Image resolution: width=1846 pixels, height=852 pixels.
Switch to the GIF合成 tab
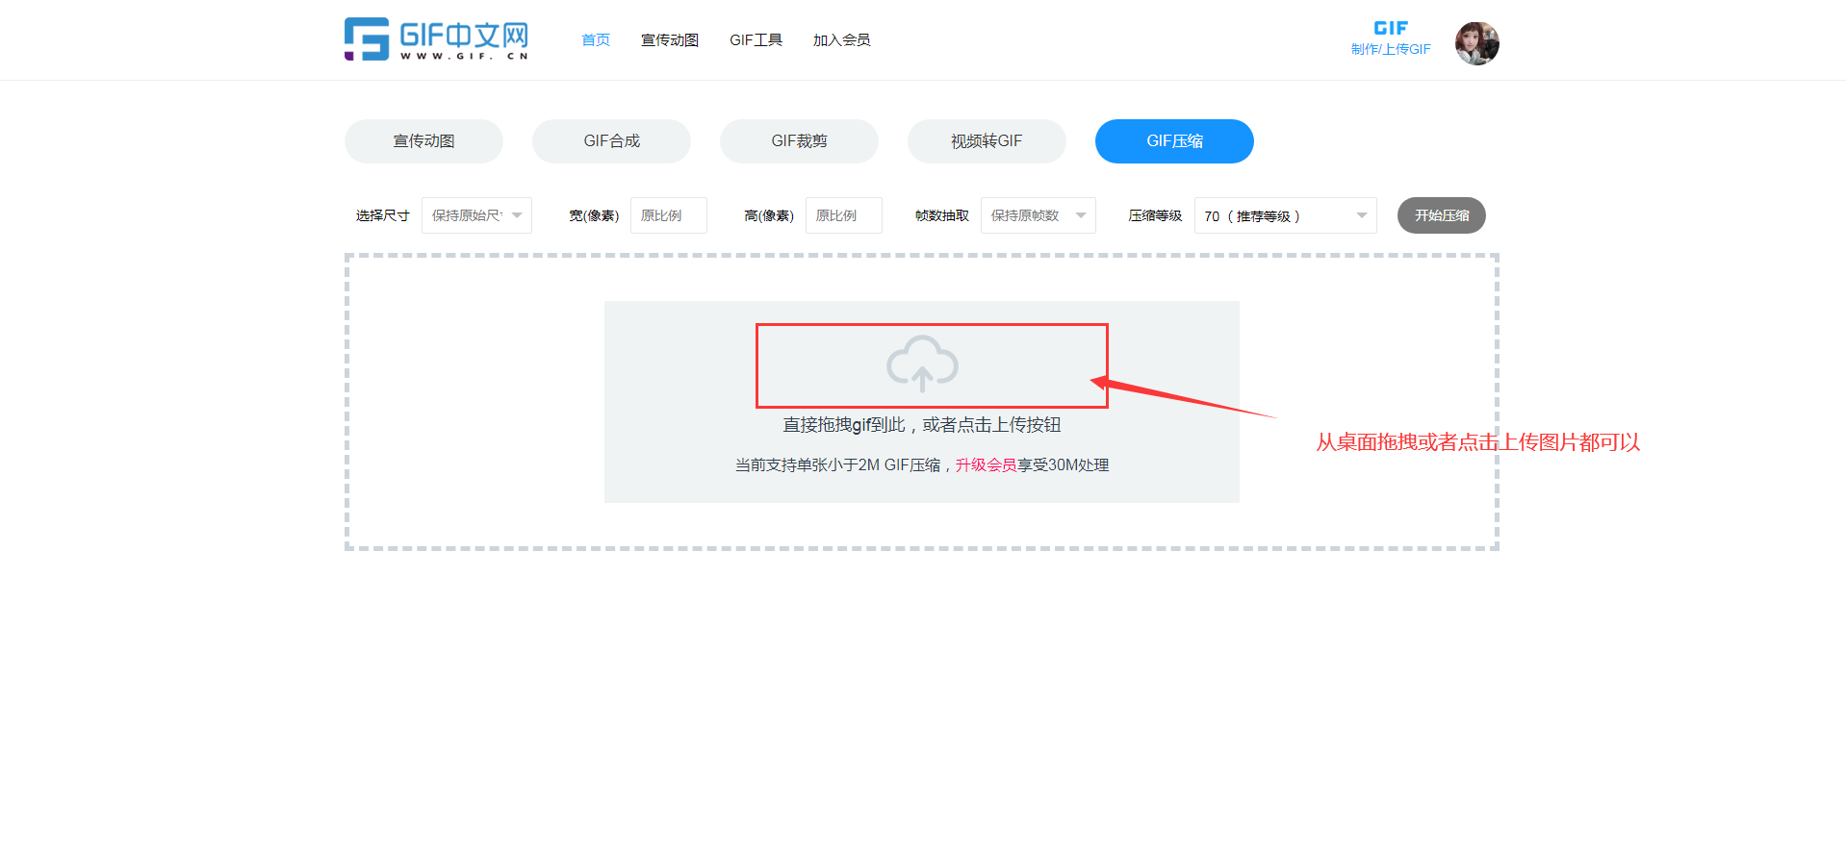pos(611,141)
